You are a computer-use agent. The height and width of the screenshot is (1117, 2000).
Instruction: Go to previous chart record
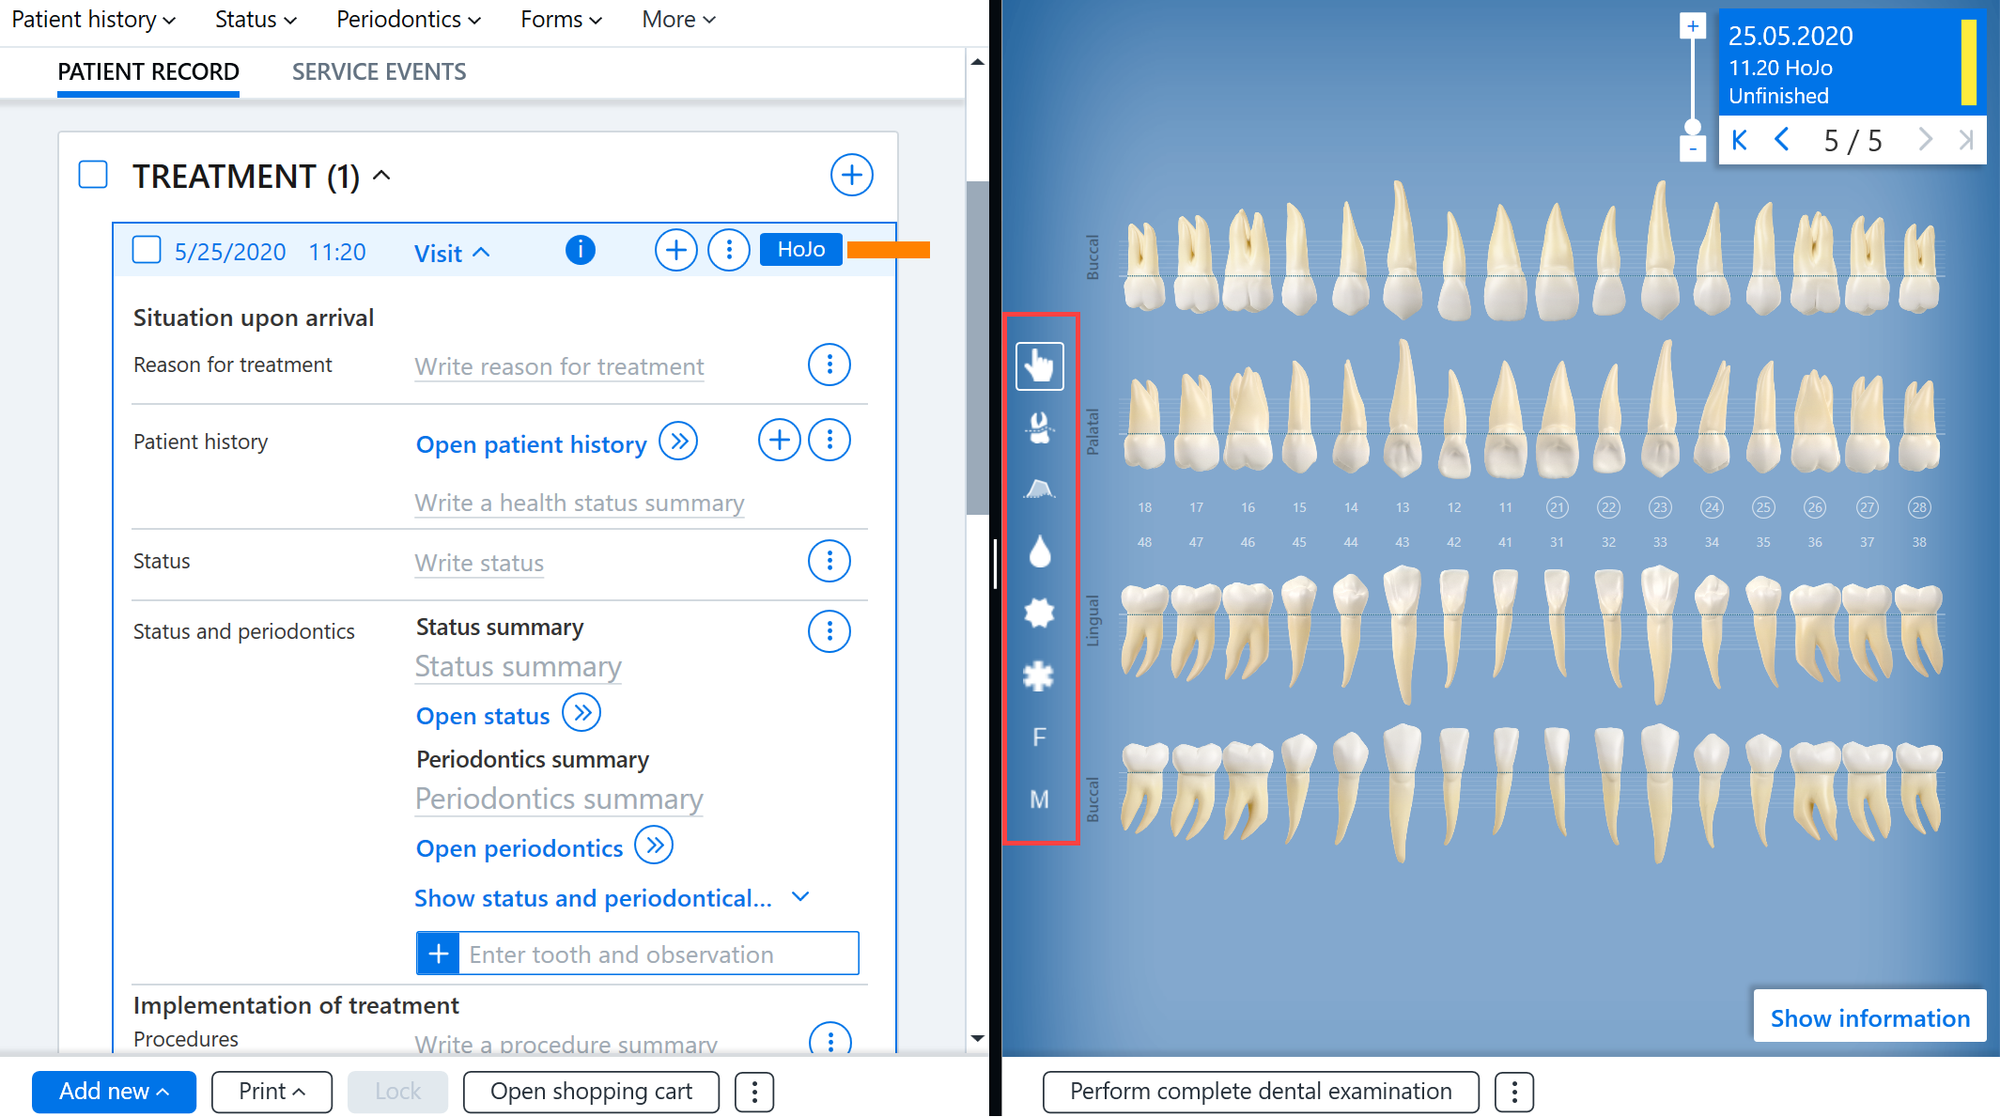click(1782, 141)
